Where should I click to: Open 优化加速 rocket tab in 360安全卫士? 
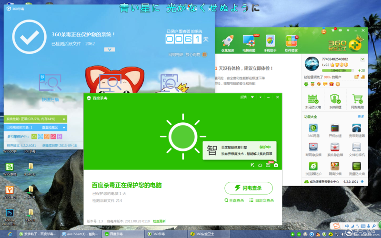click(x=228, y=43)
